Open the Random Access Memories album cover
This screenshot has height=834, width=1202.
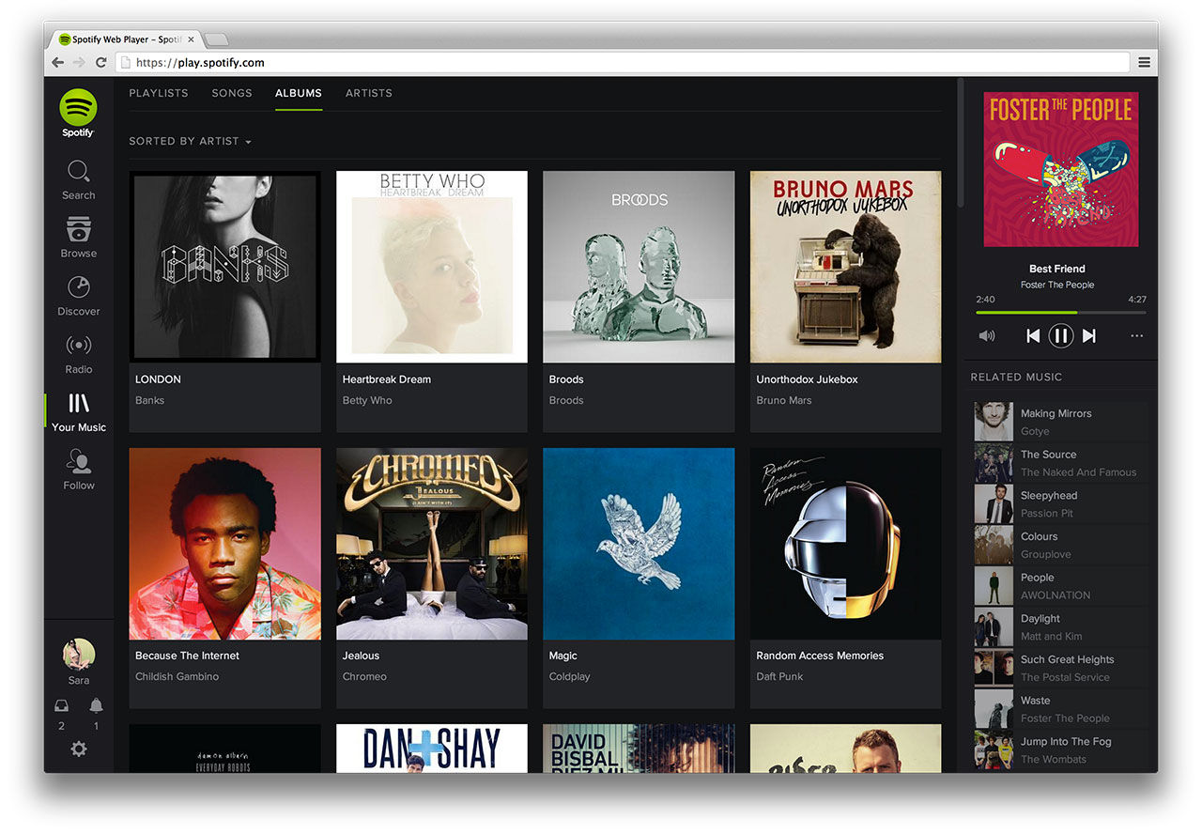coord(845,544)
